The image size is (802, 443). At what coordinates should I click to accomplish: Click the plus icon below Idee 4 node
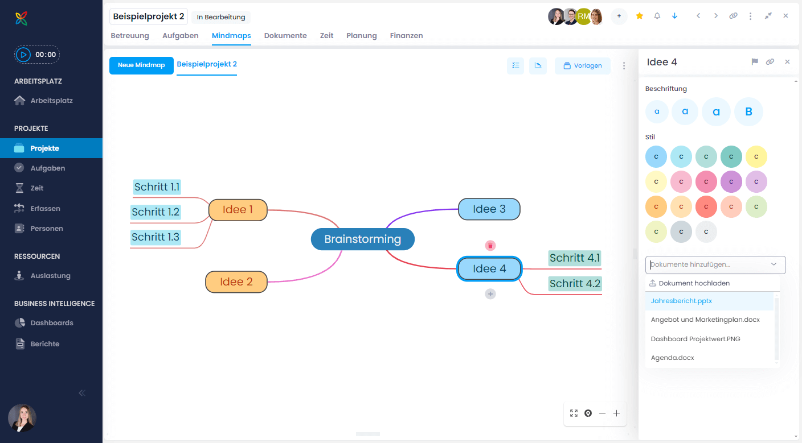pyautogui.click(x=490, y=293)
